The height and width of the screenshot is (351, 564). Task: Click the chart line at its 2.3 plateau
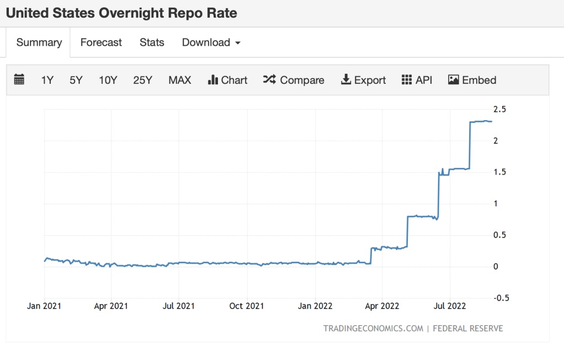[x=480, y=121]
